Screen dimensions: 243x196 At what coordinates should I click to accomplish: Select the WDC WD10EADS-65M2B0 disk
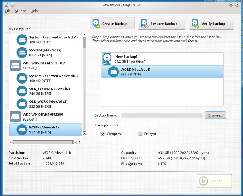click(46, 117)
